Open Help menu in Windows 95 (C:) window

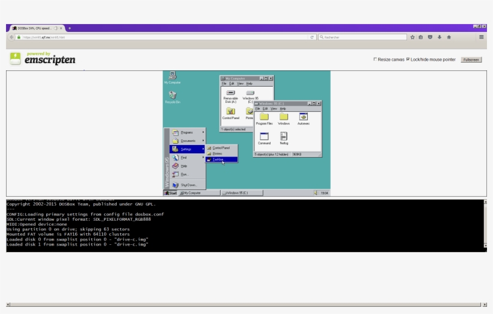283,108
